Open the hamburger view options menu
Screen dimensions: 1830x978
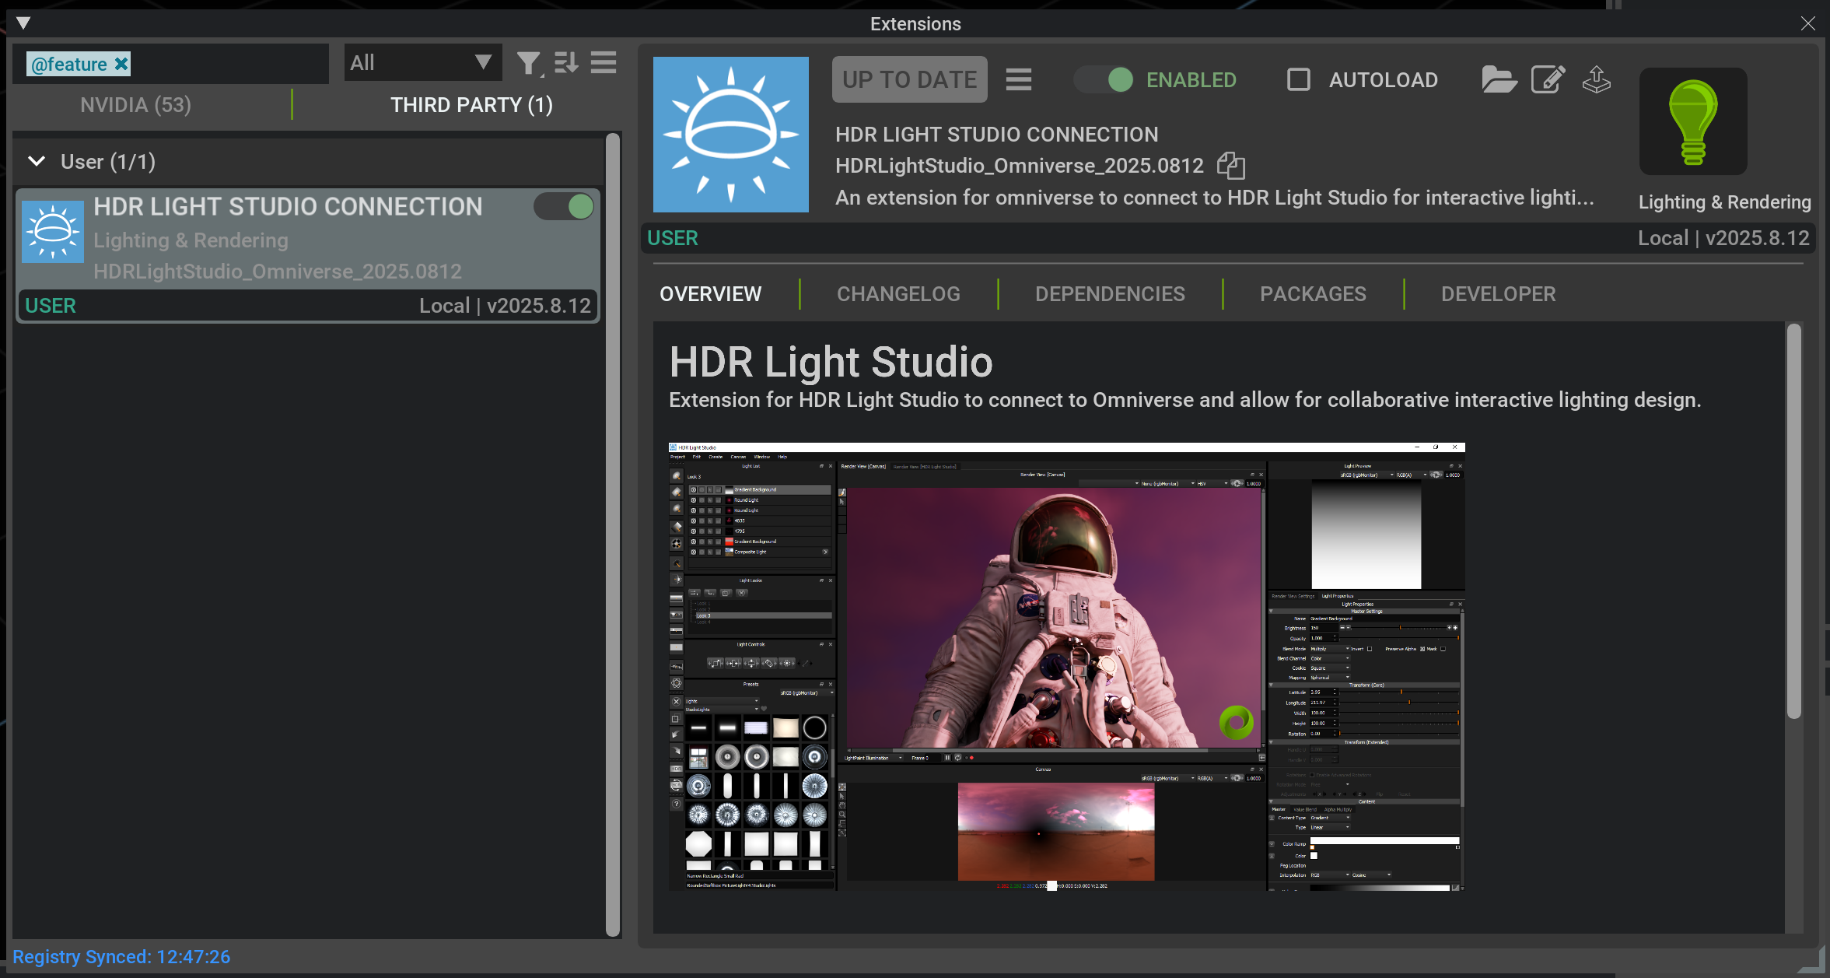click(603, 63)
